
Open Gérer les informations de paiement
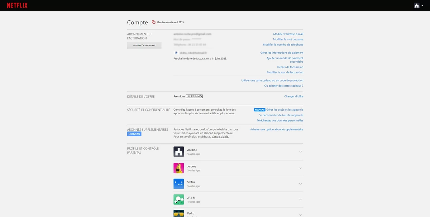[282, 53]
